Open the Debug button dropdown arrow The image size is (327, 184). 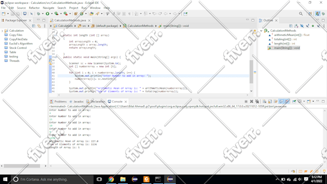43,13
